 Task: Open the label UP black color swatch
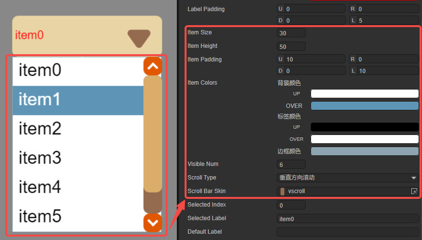[364, 127]
